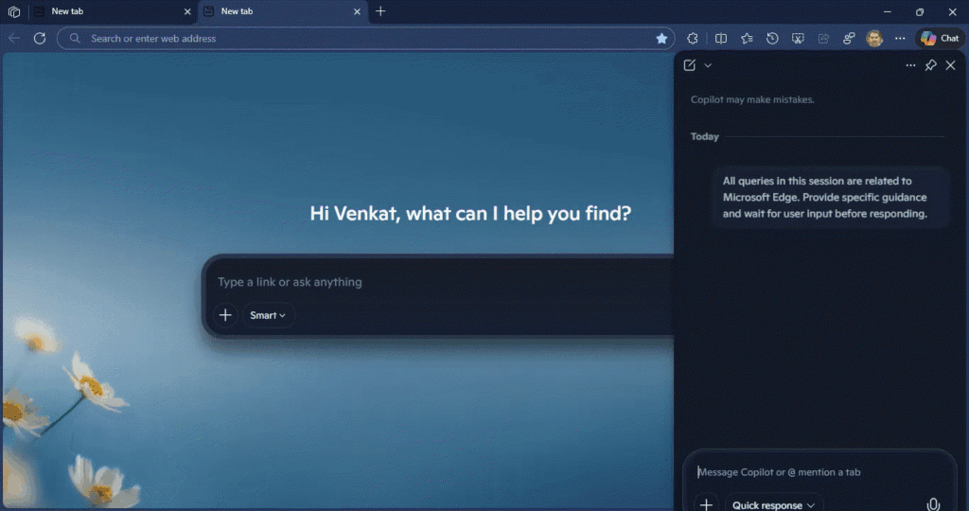Open Split screen view icon
Image resolution: width=969 pixels, height=511 pixels.
click(x=720, y=38)
